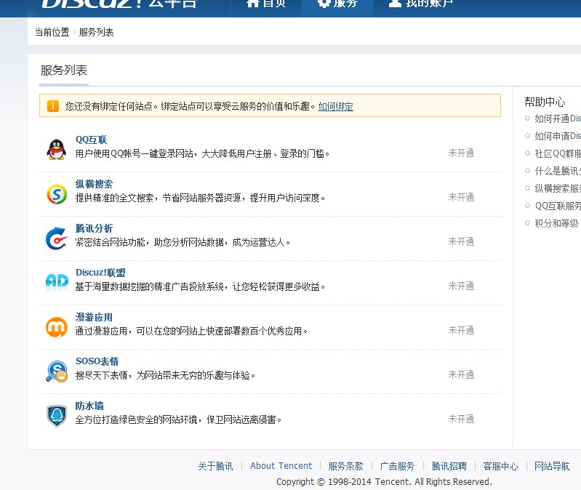Click 未开通 status for 漫游应用
Viewport: 581px width, 490px height.
click(461, 330)
